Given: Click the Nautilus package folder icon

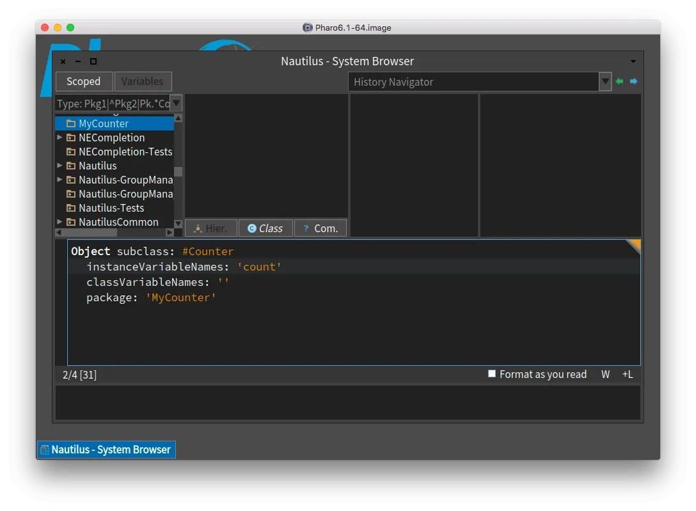Looking at the screenshot, I should pyautogui.click(x=71, y=166).
